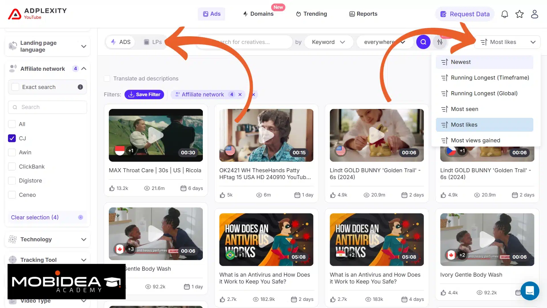Image resolution: width=547 pixels, height=308 pixels.
Task: Enable the ClickBank checkbox
Action: [x=12, y=167]
